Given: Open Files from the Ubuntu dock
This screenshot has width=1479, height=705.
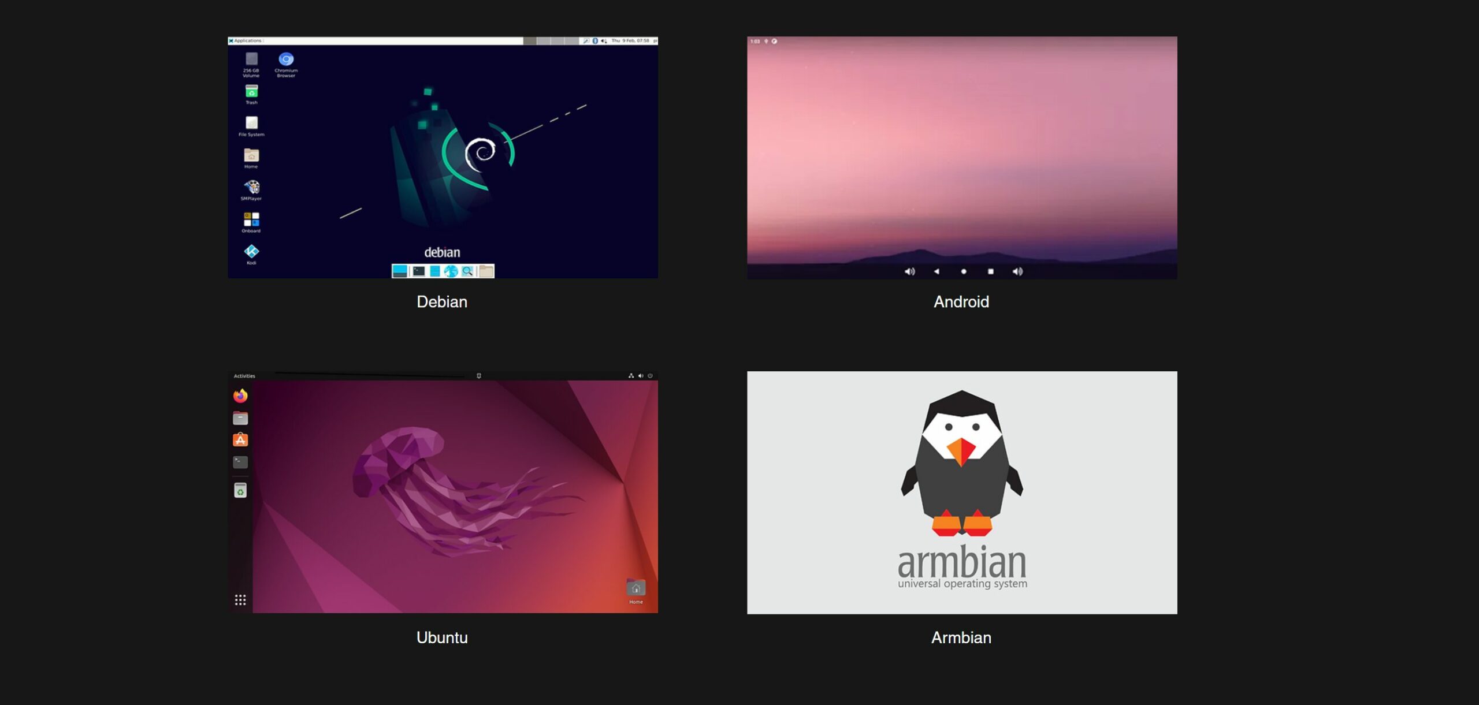Looking at the screenshot, I should [x=240, y=417].
